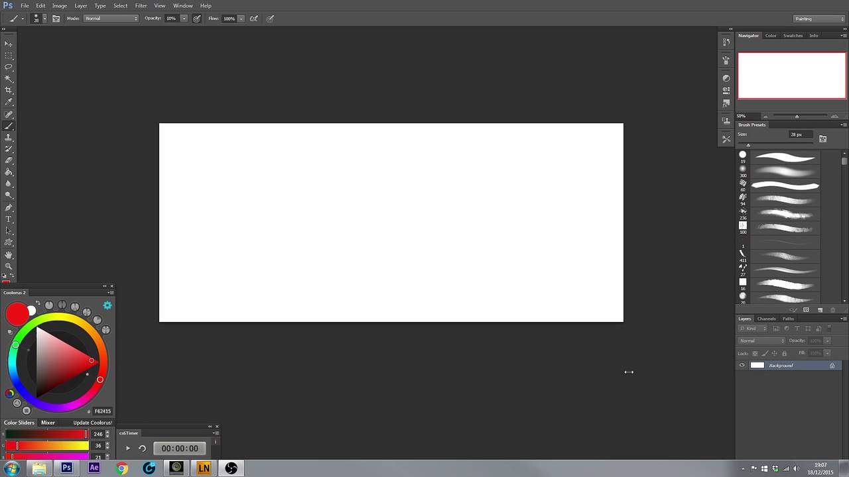
Task: Select the Type tool
Action: tap(9, 219)
